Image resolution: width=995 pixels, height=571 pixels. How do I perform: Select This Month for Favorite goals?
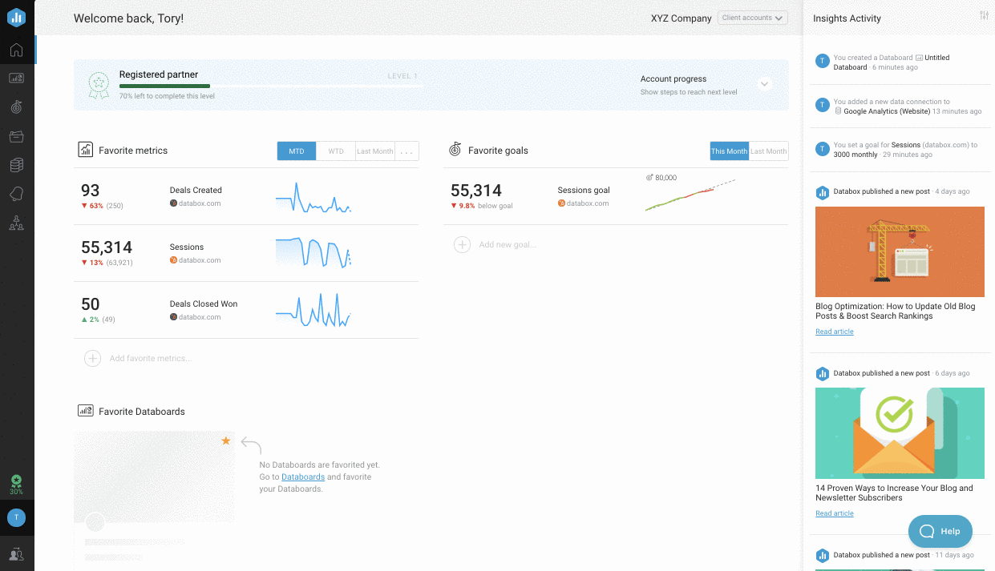[x=729, y=151]
